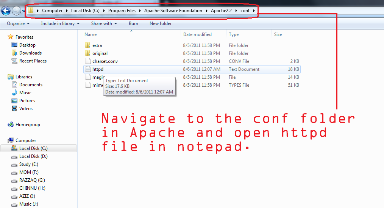384x209 pixels.
Task: Expand arrow after conf breadcrumb
Action: tap(254, 11)
